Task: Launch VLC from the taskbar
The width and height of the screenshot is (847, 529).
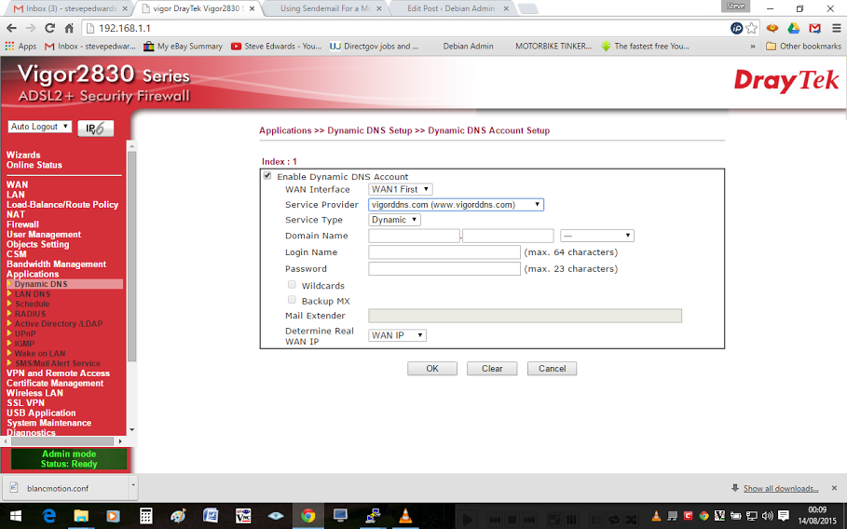Action: click(404, 516)
